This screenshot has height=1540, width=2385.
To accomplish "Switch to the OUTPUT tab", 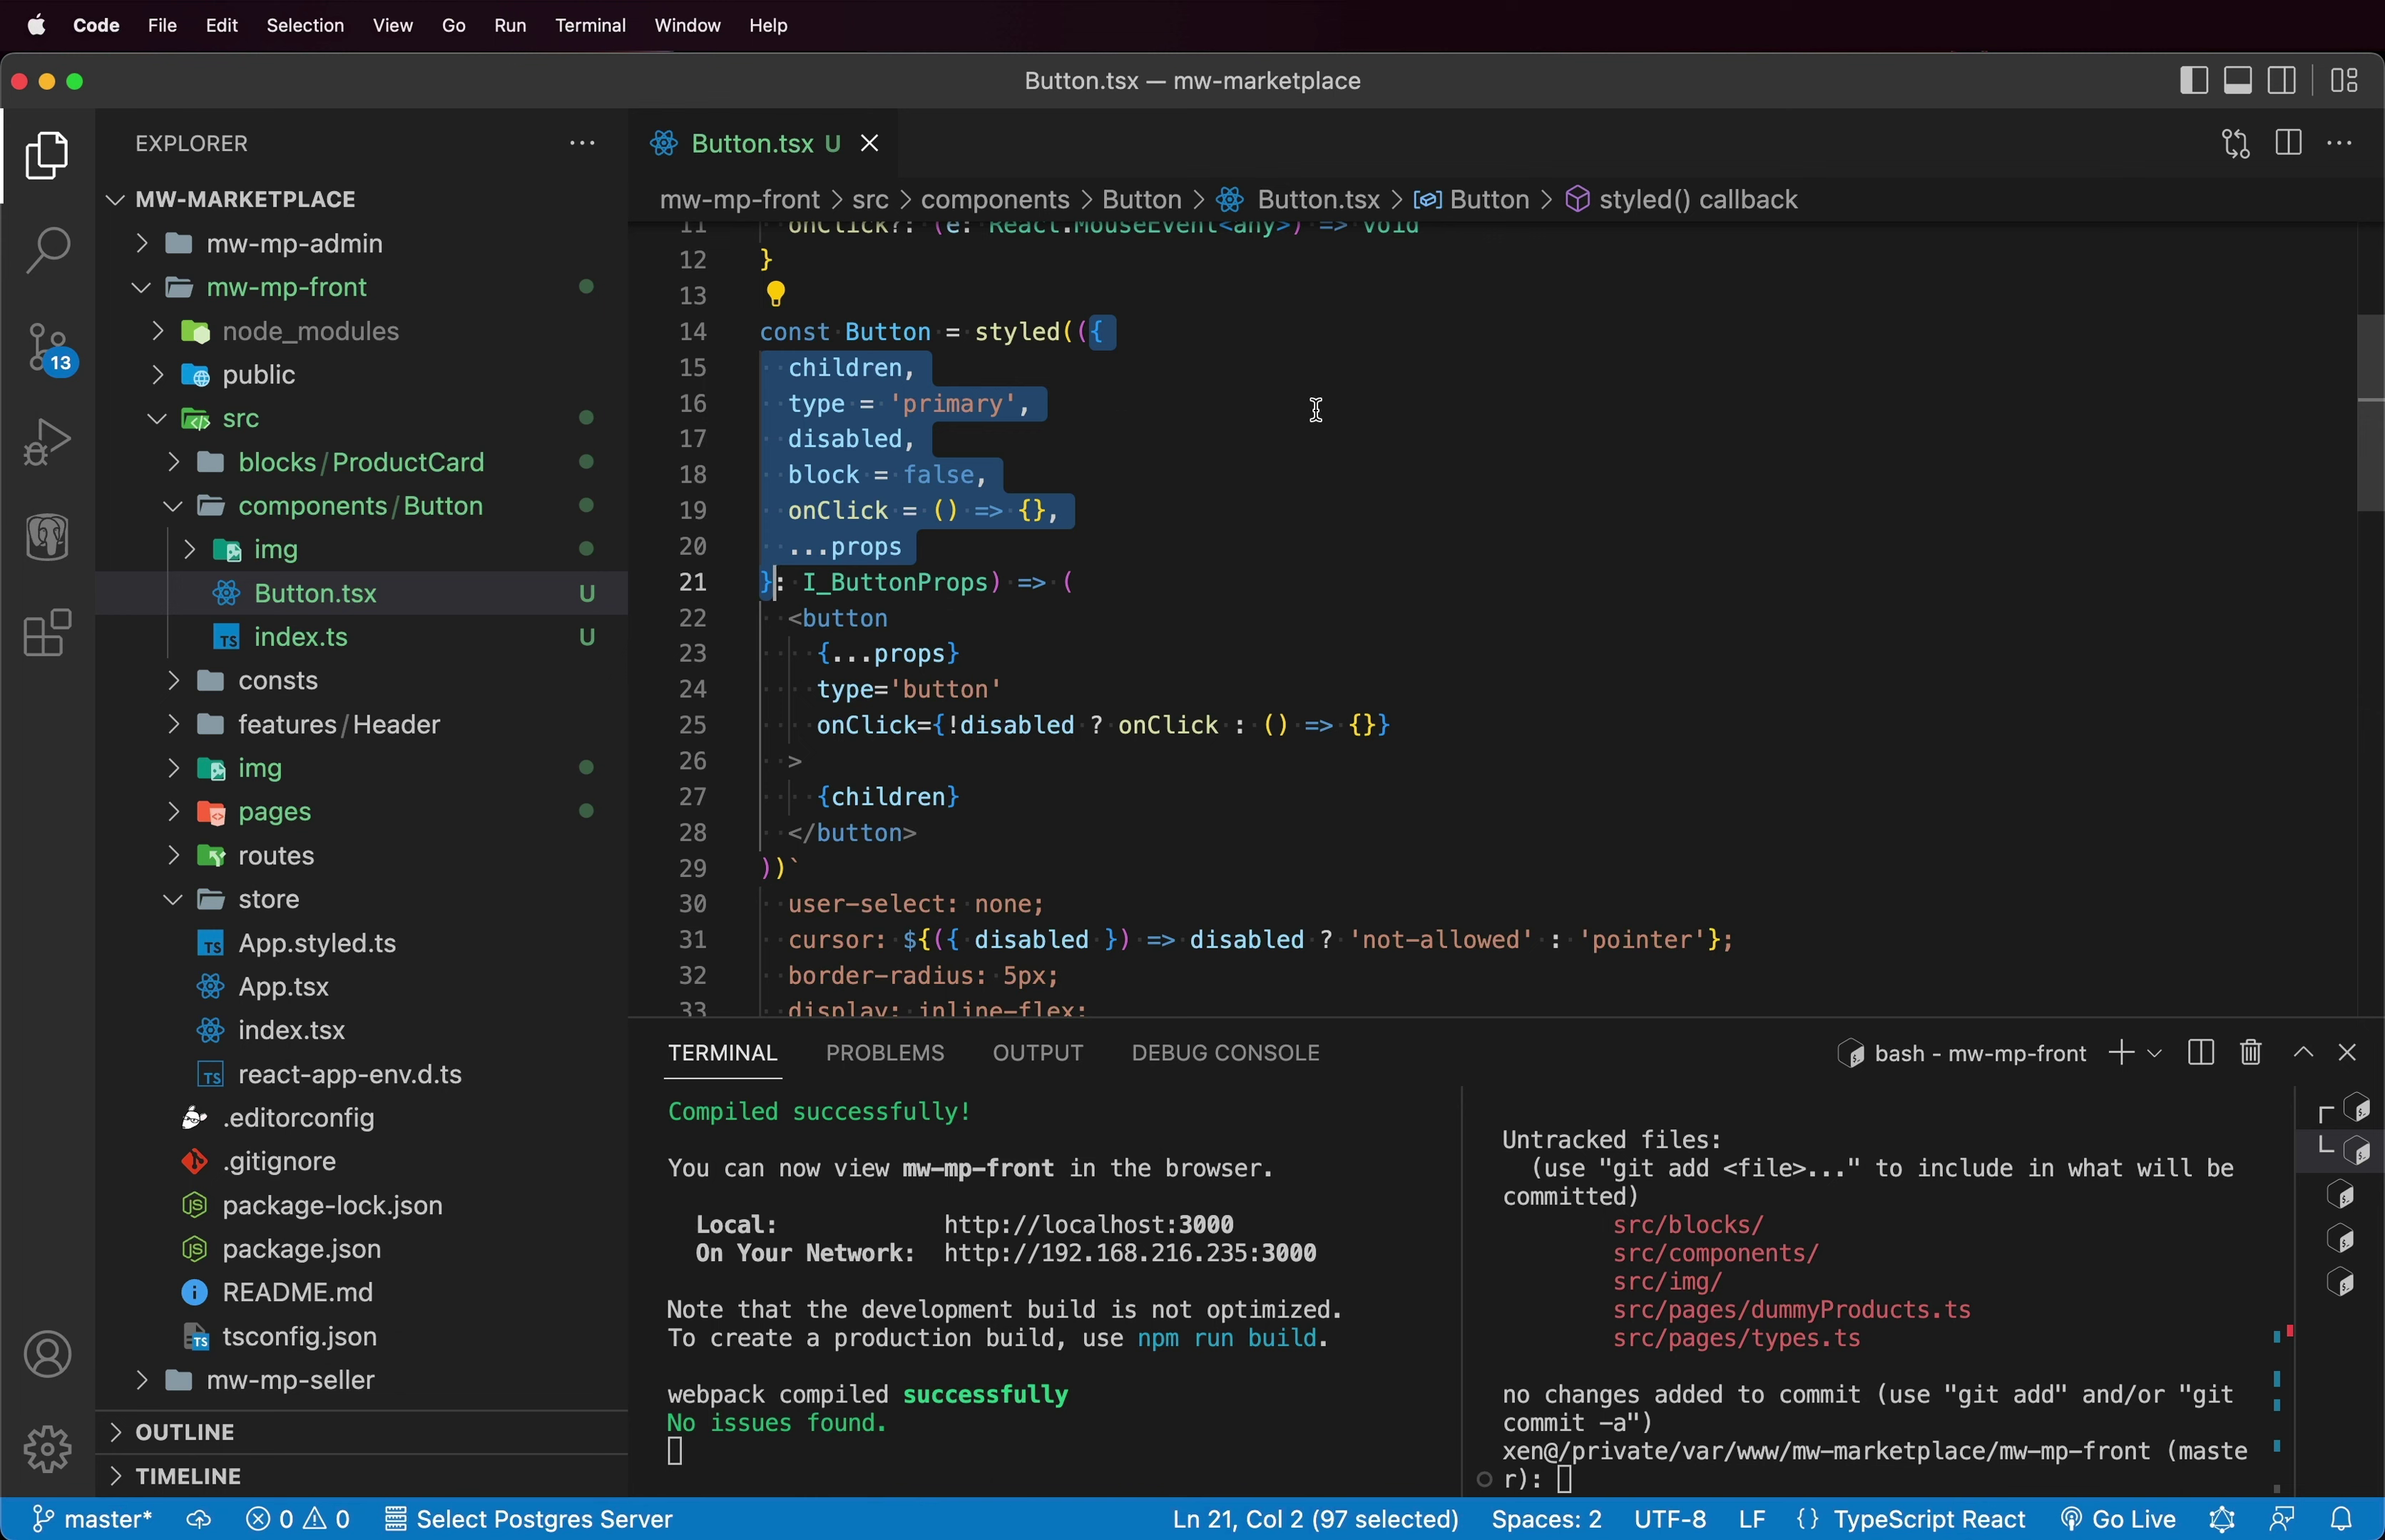I will [x=1038, y=1052].
